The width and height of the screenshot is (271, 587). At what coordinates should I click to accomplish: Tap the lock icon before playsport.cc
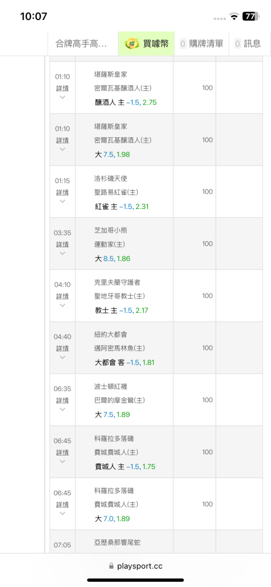click(x=111, y=566)
